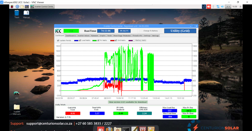Screen dimensions: 252x131
Task: Open the volume speaker tray icon
Action: 223,7
